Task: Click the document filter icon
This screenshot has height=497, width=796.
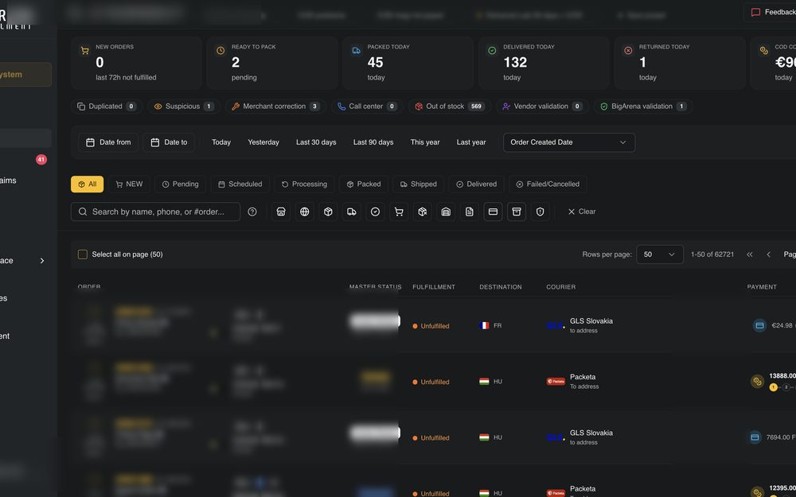Action: pos(469,212)
